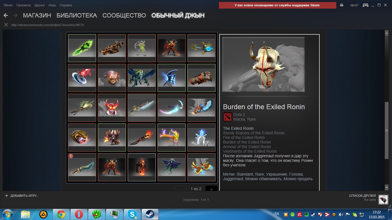Select the wooden cannon gun item
392x220 pixels.
pyautogui.click(x=112, y=48)
